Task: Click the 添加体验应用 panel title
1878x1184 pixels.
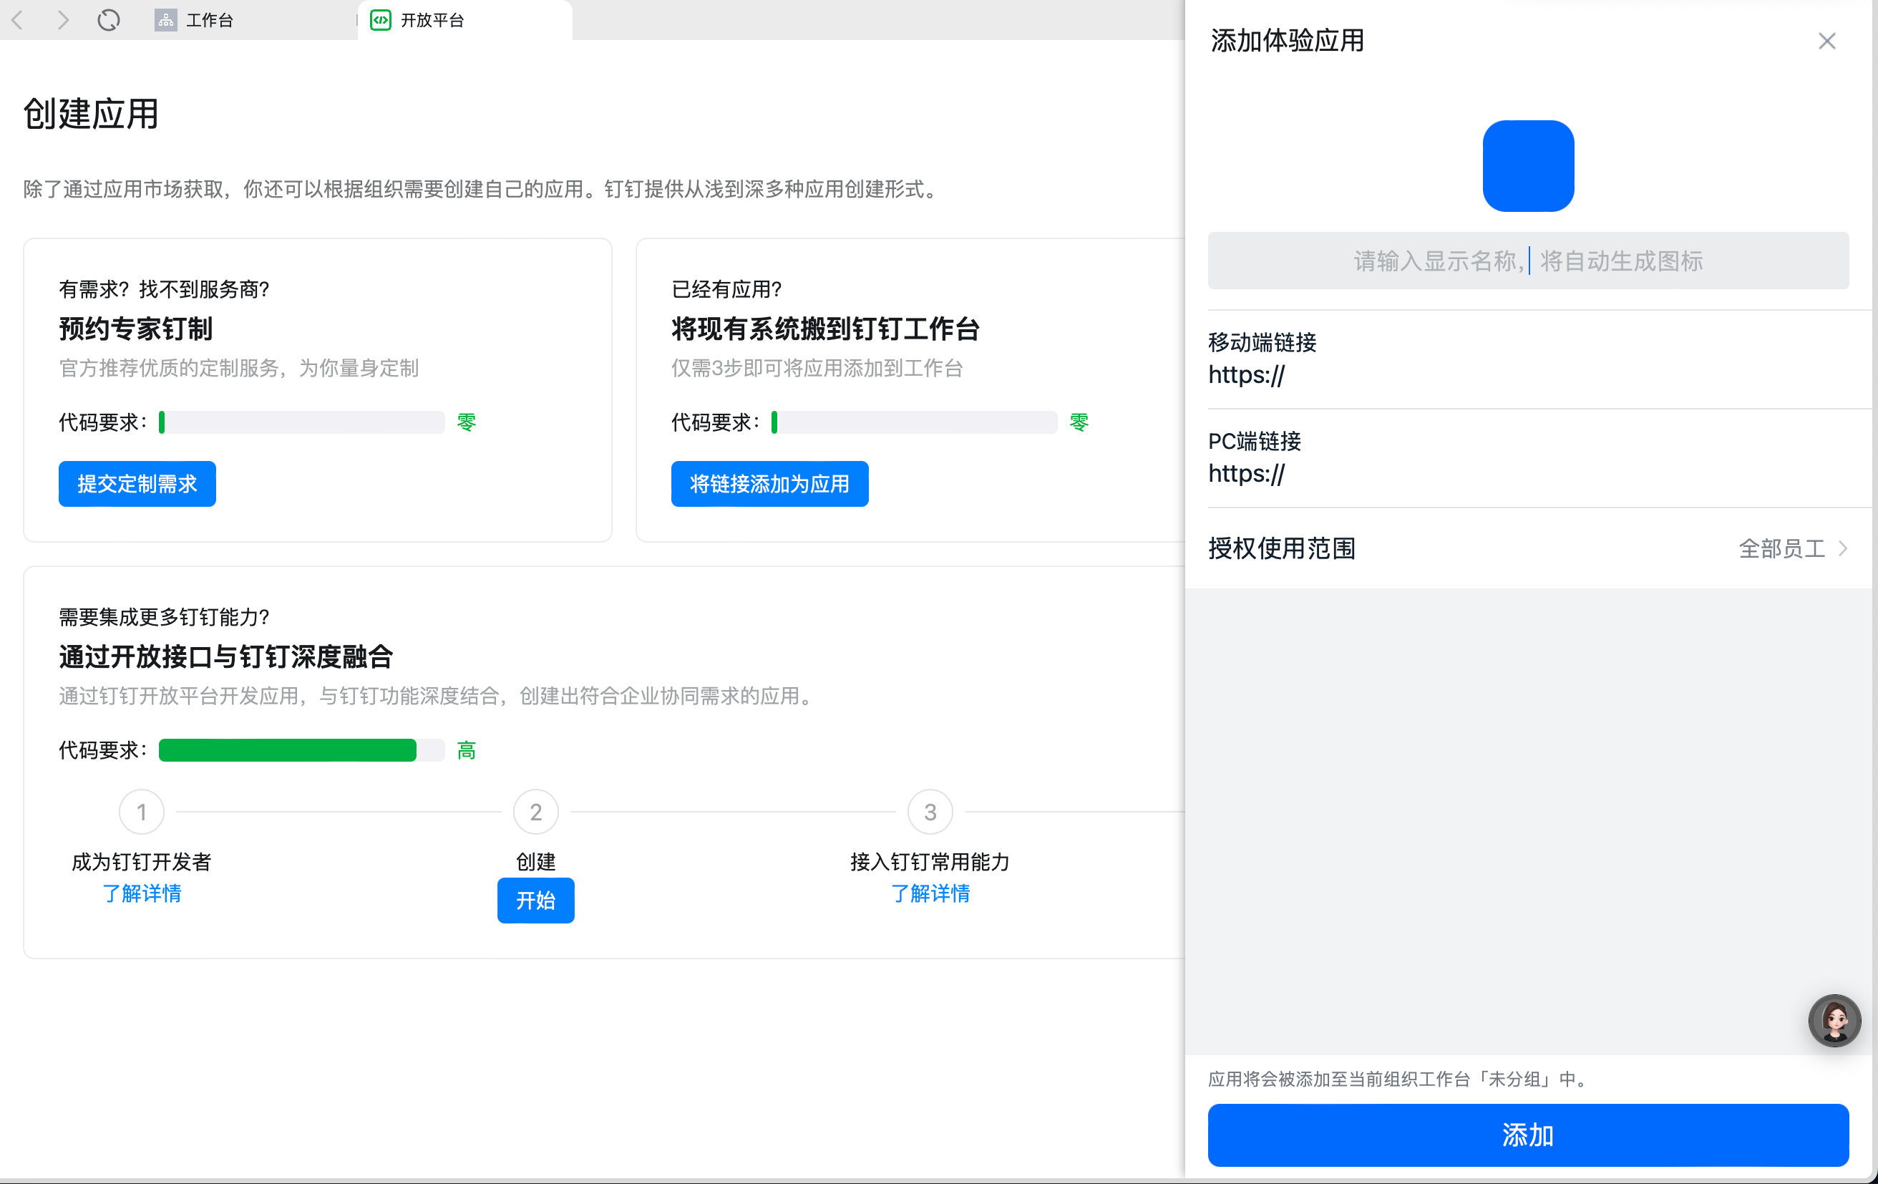Action: coord(1288,41)
